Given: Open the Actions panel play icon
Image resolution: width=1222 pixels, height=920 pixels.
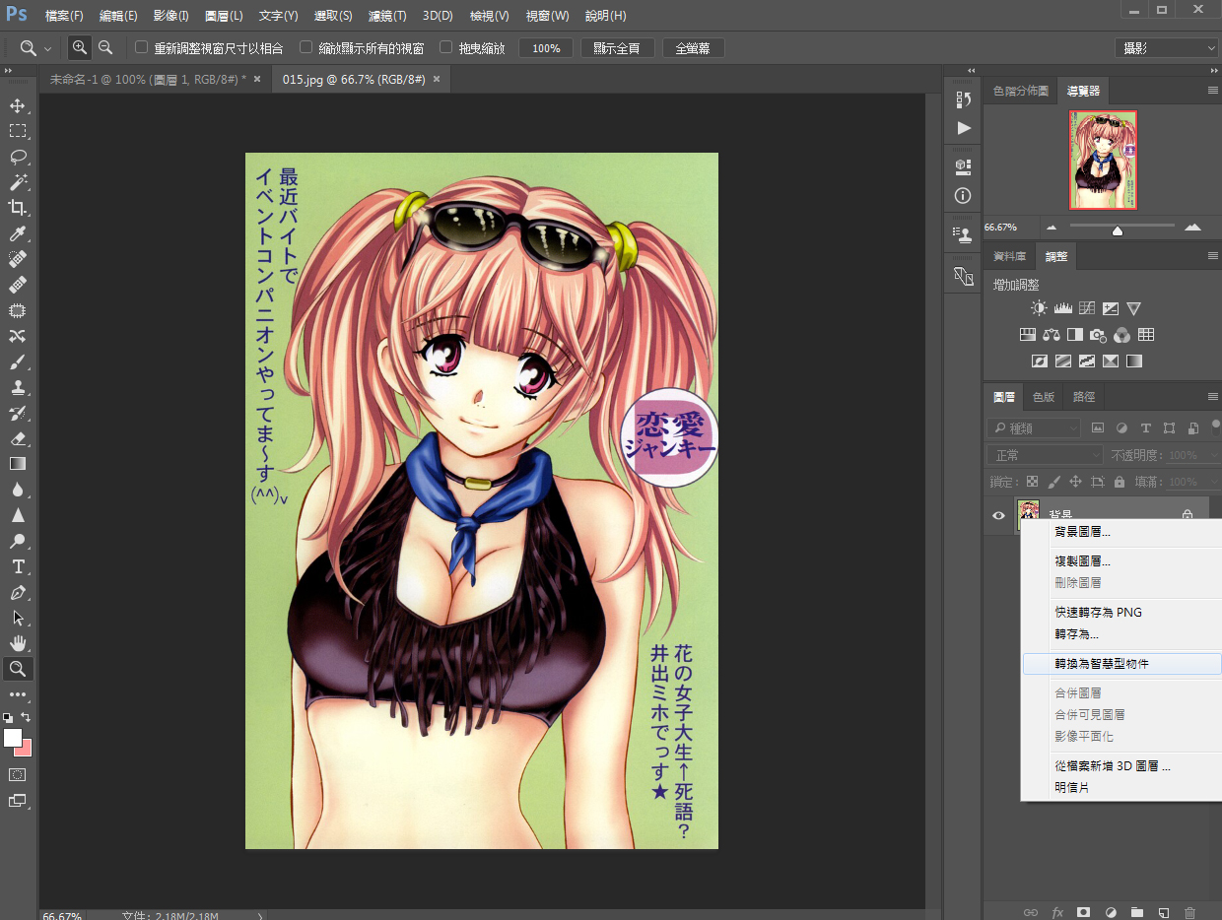Looking at the screenshot, I should 964,128.
